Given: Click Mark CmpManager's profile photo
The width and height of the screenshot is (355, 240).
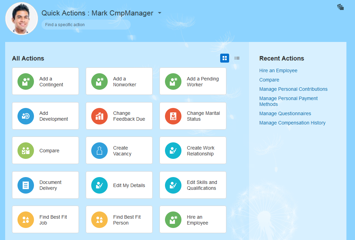Looking at the screenshot, I should point(22,19).
